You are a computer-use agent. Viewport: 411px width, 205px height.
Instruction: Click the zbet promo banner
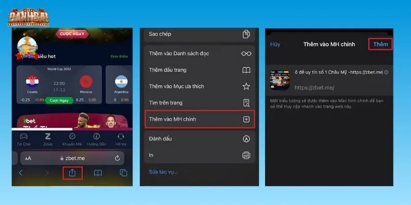(72, 121)
